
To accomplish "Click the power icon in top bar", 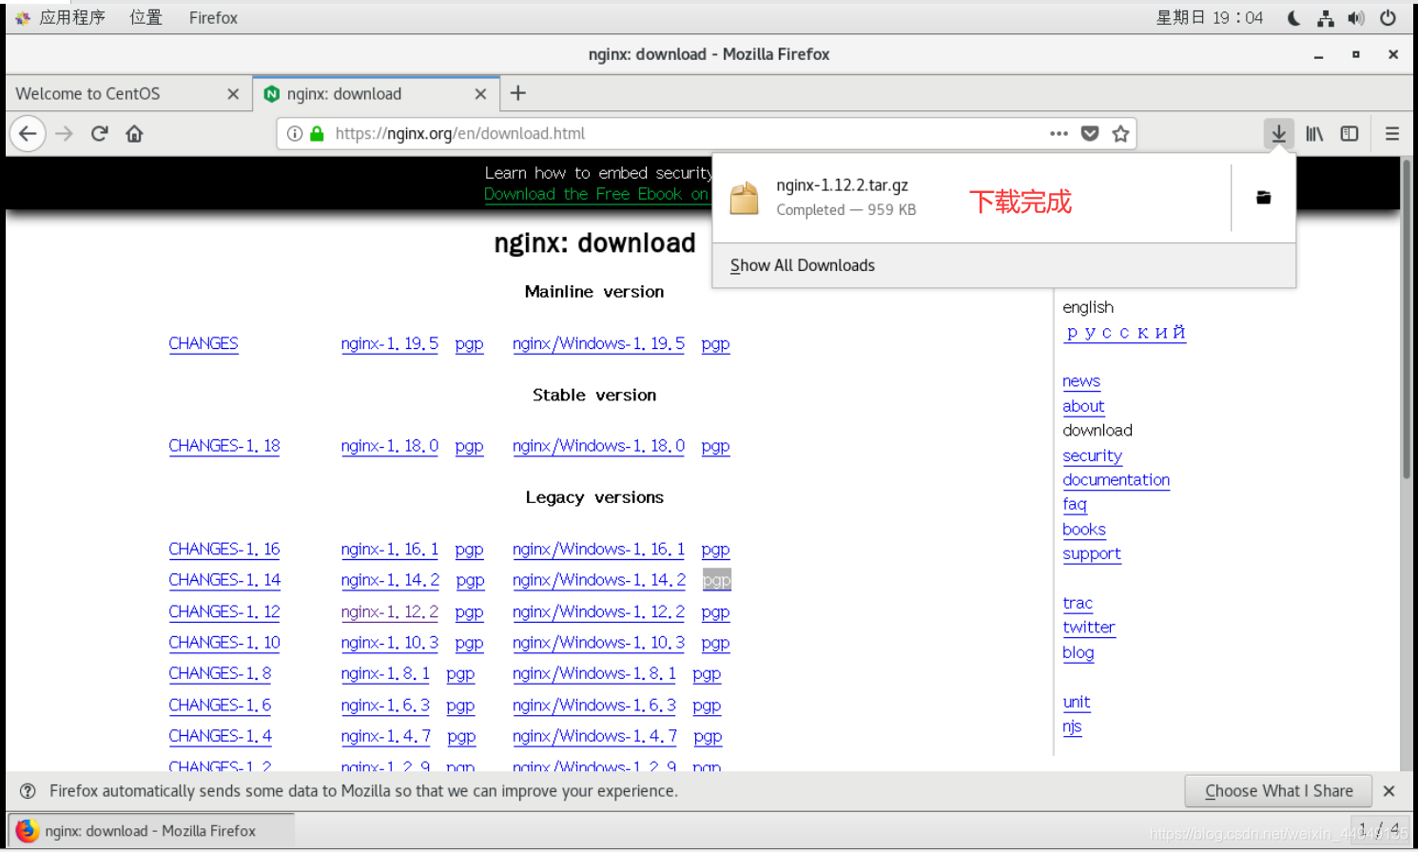I will point(1389,17).
